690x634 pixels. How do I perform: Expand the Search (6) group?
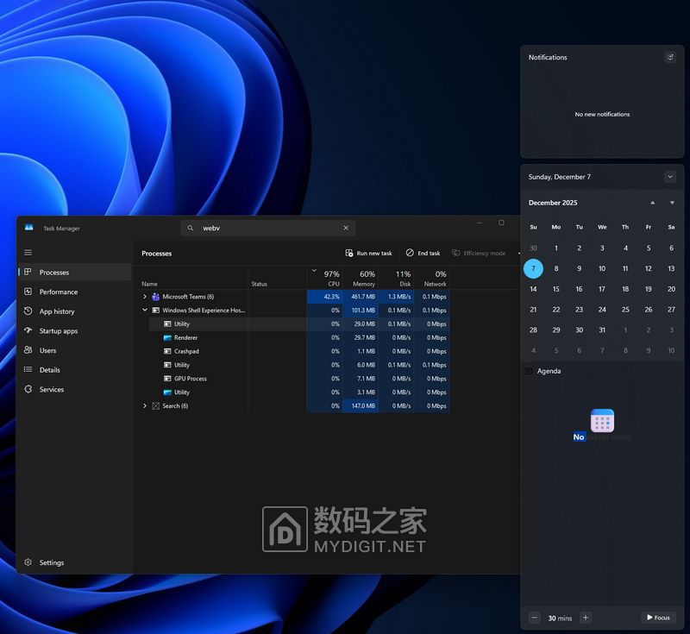pyautogui.click(x=145, y=405)
